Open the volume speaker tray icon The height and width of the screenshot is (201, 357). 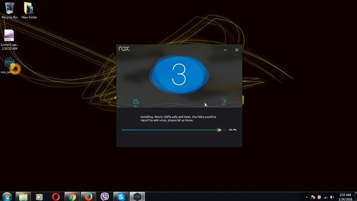332,197
